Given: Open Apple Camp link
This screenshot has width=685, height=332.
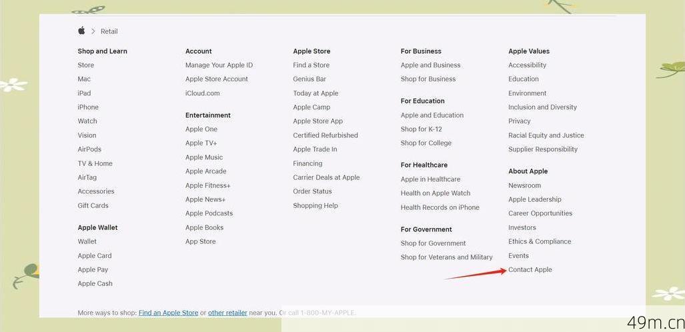Looking at the screenshot, I should (312, 107).
